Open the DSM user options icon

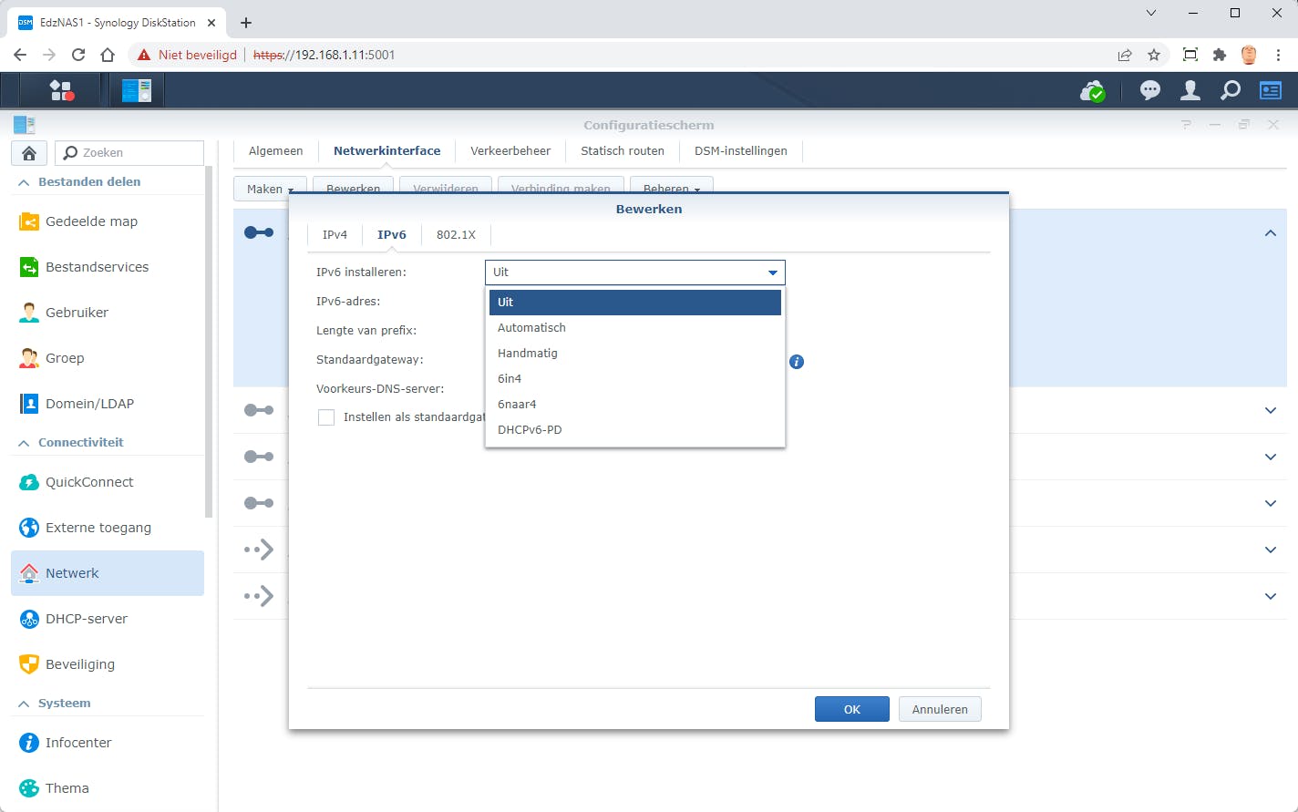[1190, 90]
